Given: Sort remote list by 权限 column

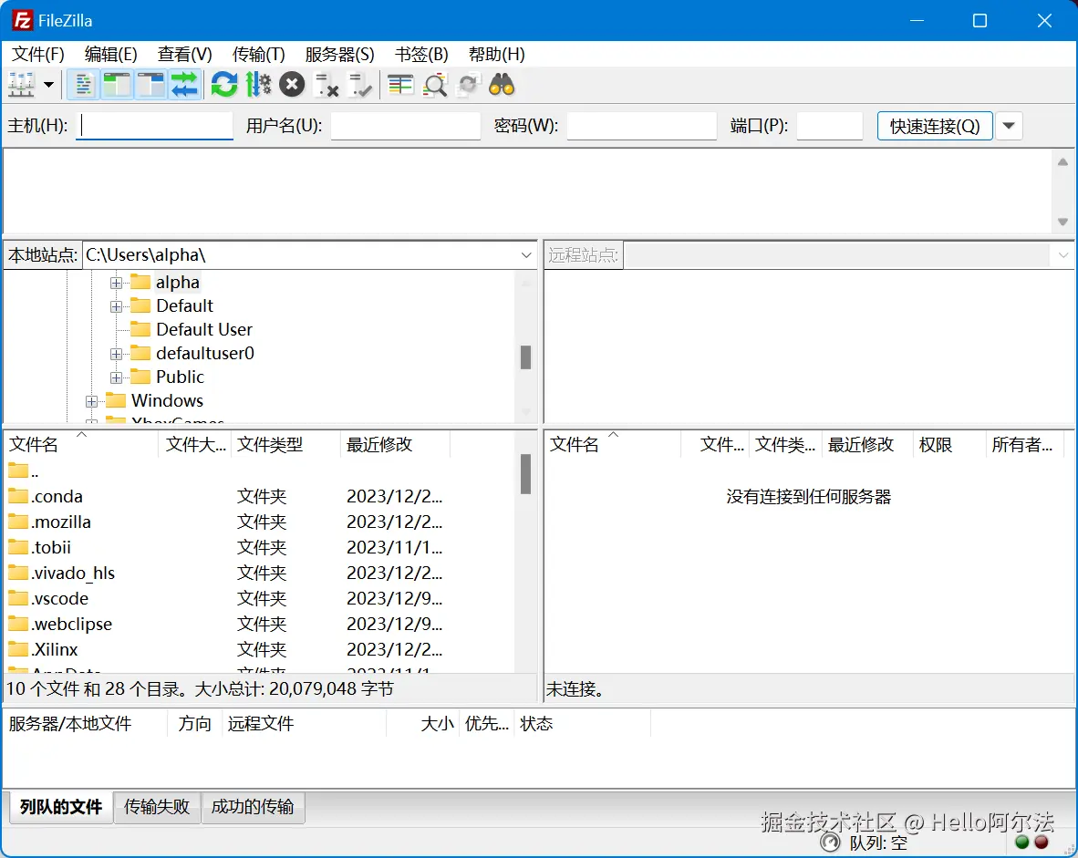Looking at the screenshot, I should [948, 444].
